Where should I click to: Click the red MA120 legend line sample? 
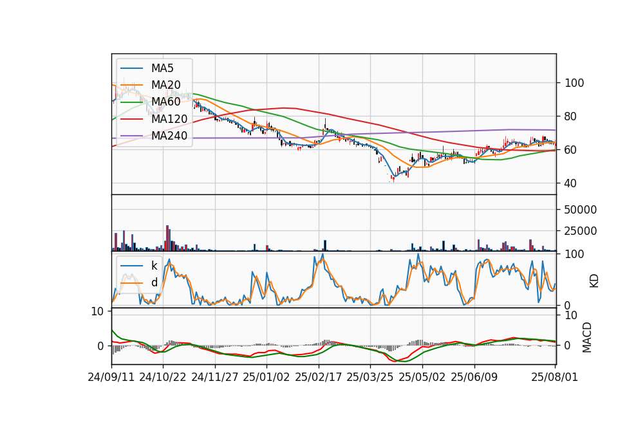tap(131, 118)
